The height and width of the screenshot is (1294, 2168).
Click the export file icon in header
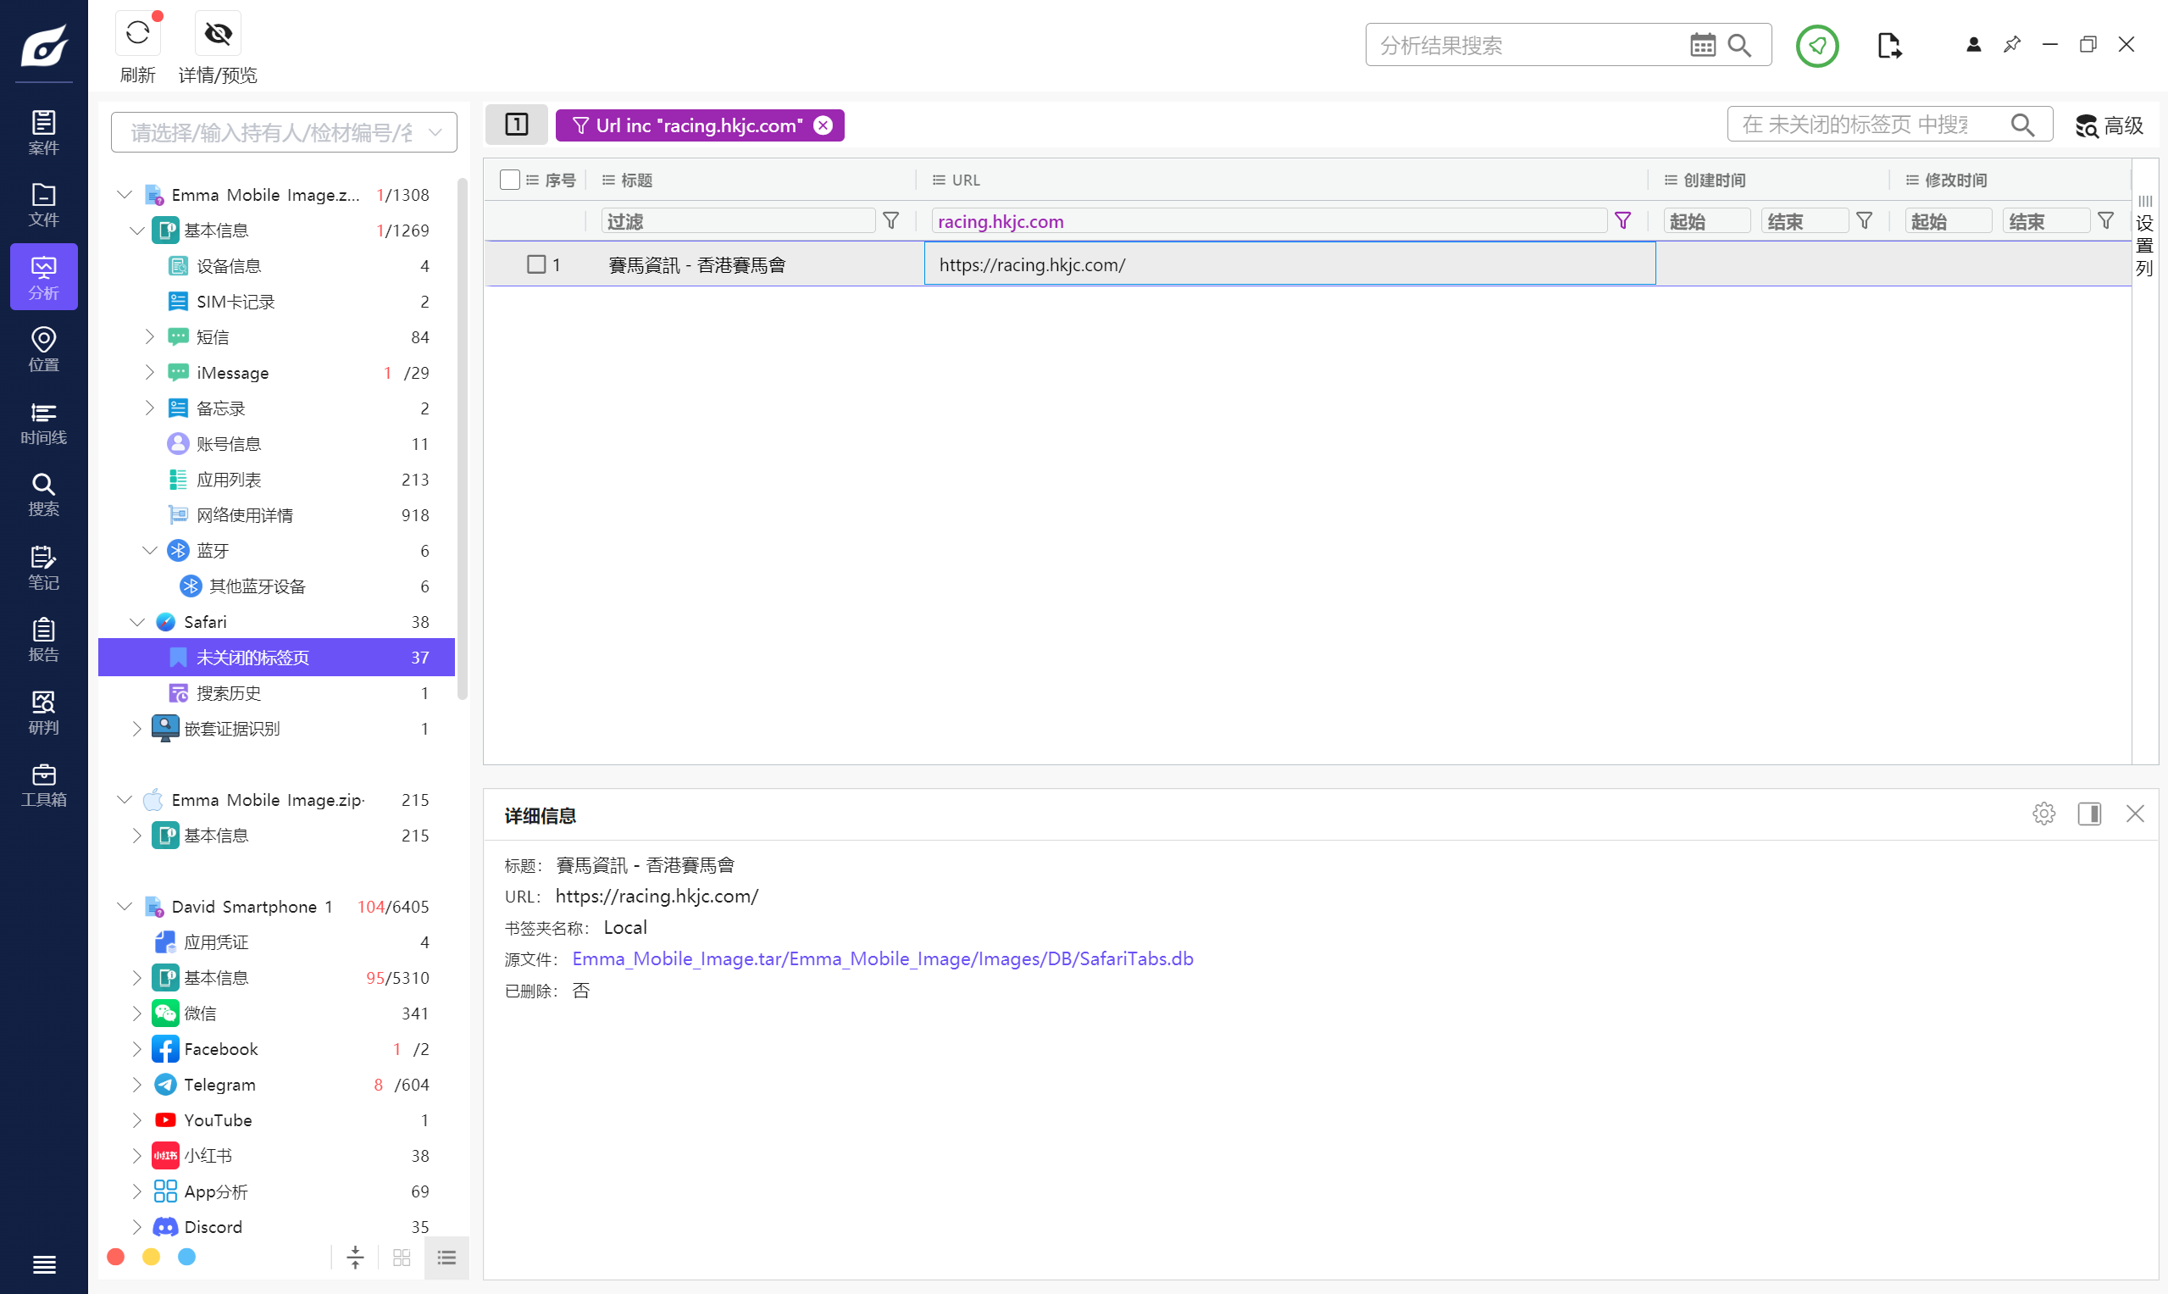pyautogui.click(x=1888, y=46)
